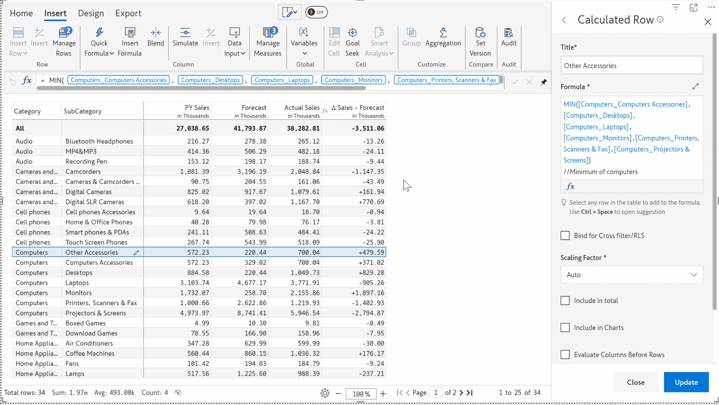Image resolution: width=719 pixels, height=405 pixels.
Task: Select the Blend row tool
Action: pyautogui.click(x=156, y=37)
